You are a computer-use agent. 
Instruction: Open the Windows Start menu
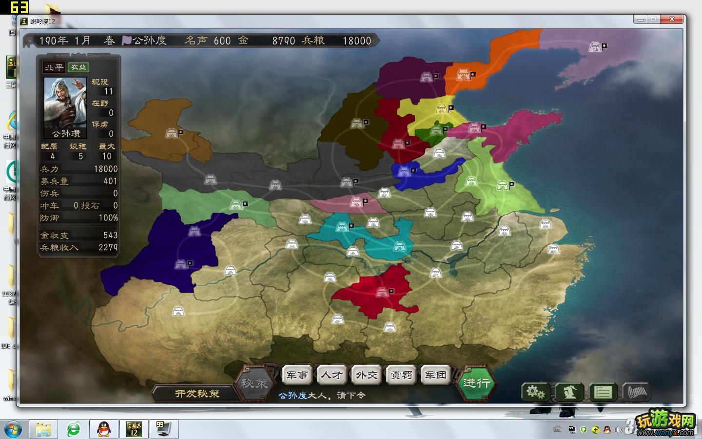(x=12, y=429)
